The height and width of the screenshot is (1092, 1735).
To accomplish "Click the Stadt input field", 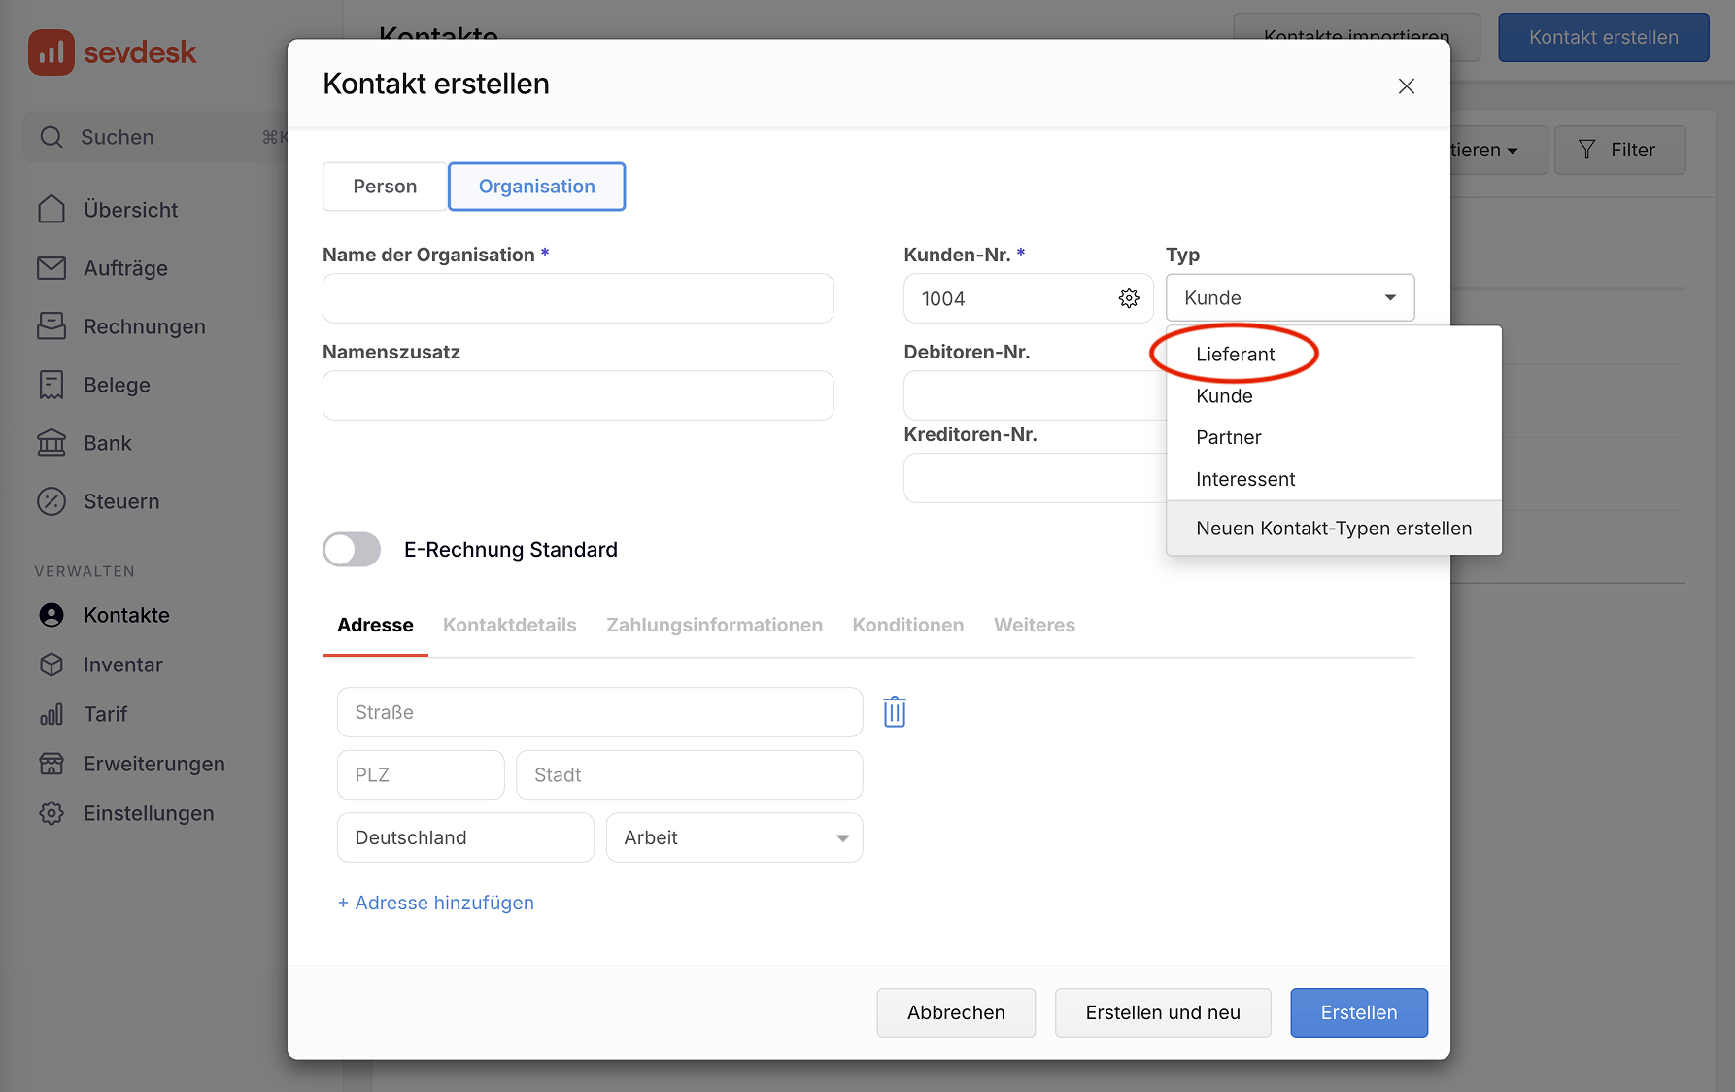I will coord(689,774).
